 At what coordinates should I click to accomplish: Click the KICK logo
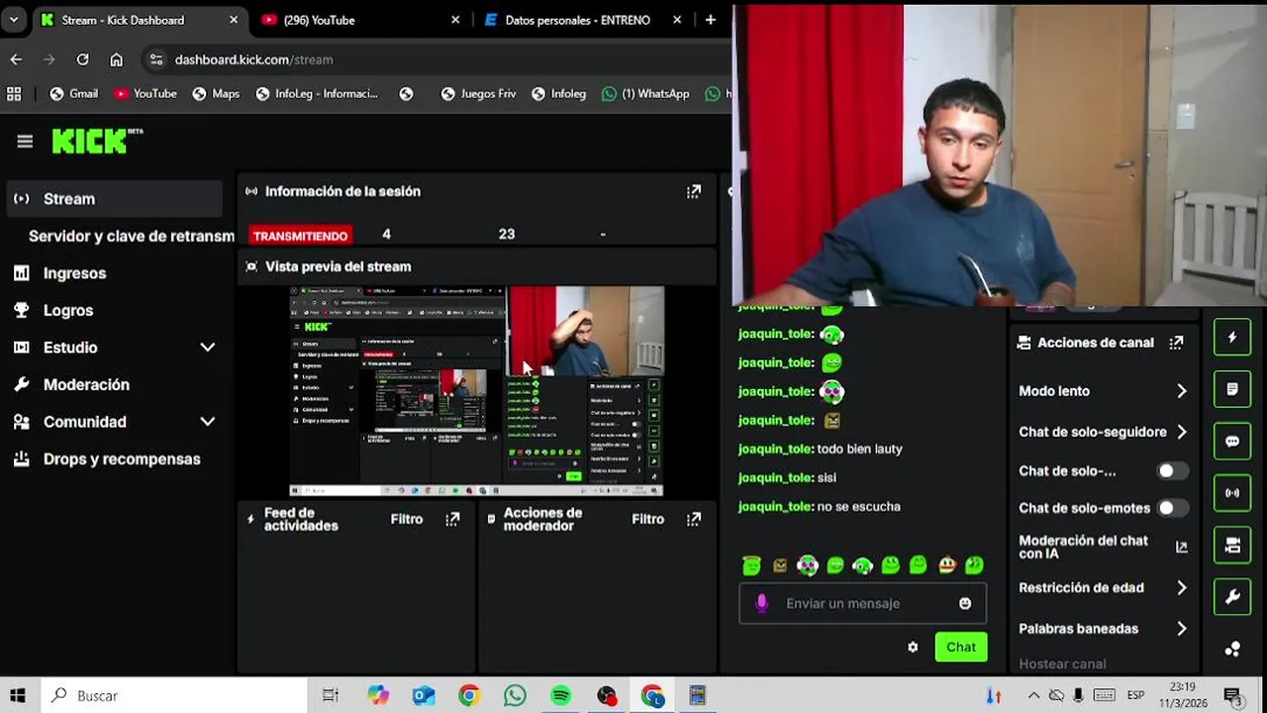click(96, 142)
